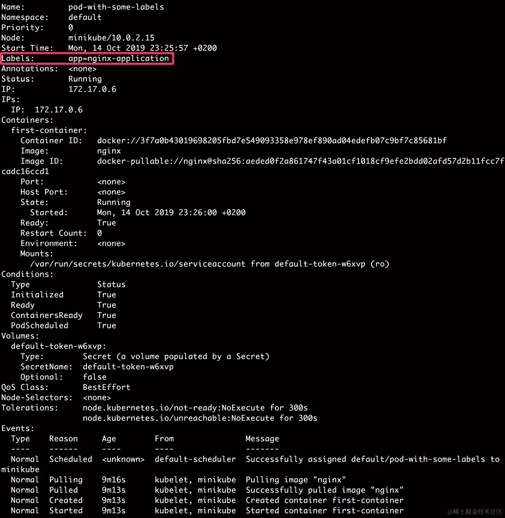This screenshot has height=518, width=505.
Task: Select the IP '172.17.0.6' beside 'IP:' under Status
Action: pos(92,89)
